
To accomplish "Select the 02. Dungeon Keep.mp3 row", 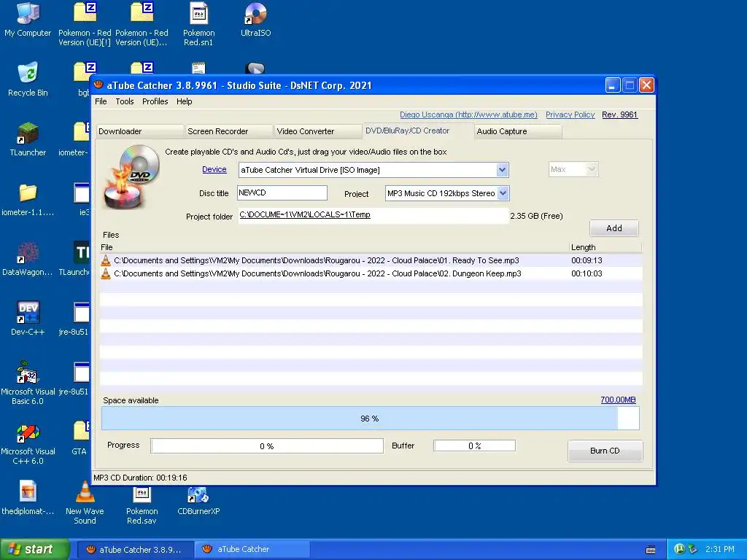I will coord(371,273).
